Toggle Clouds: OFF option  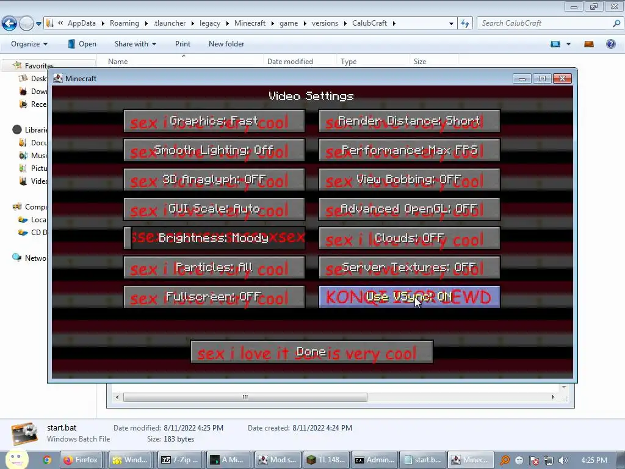pyautogui.click(x=410, y=239)
